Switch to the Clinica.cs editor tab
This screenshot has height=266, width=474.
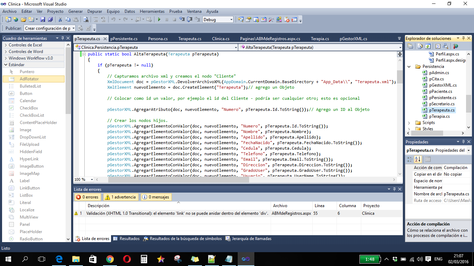click(x=221, y=39)
